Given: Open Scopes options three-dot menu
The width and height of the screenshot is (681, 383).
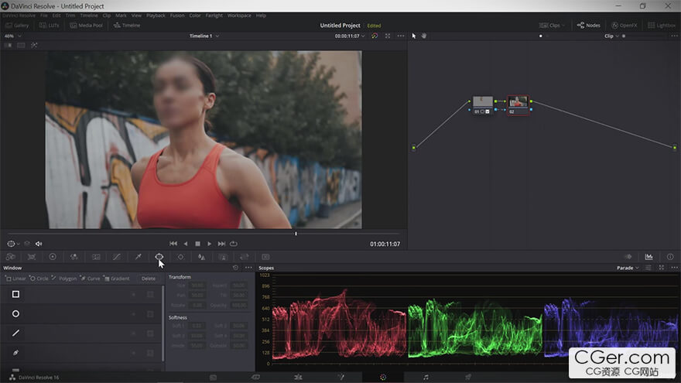Looking at the screenshot, I should click(674, 268).
